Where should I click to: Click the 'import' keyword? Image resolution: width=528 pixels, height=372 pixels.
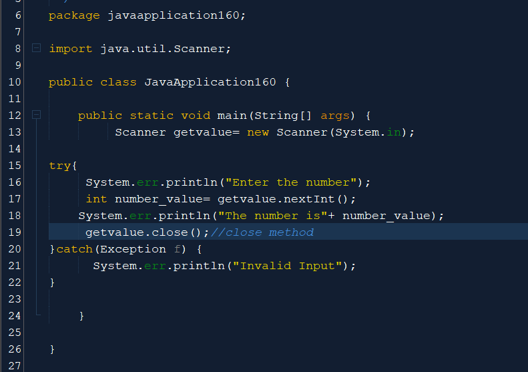[70, 49]
